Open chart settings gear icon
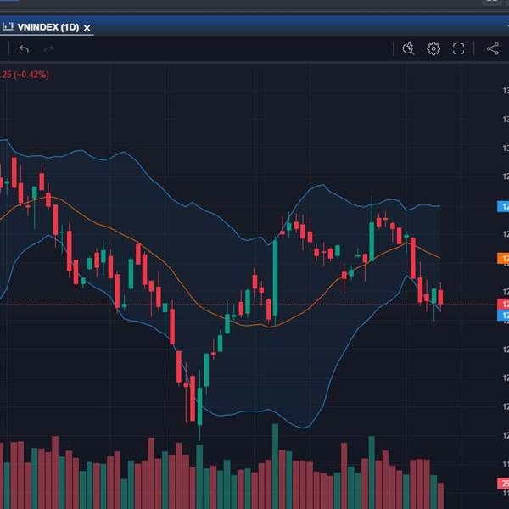This screenshot has height=509, width=509. [433, 48]
